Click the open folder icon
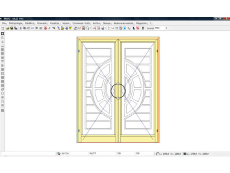Viewport: 230px width, 173px height. coord(8,28)
